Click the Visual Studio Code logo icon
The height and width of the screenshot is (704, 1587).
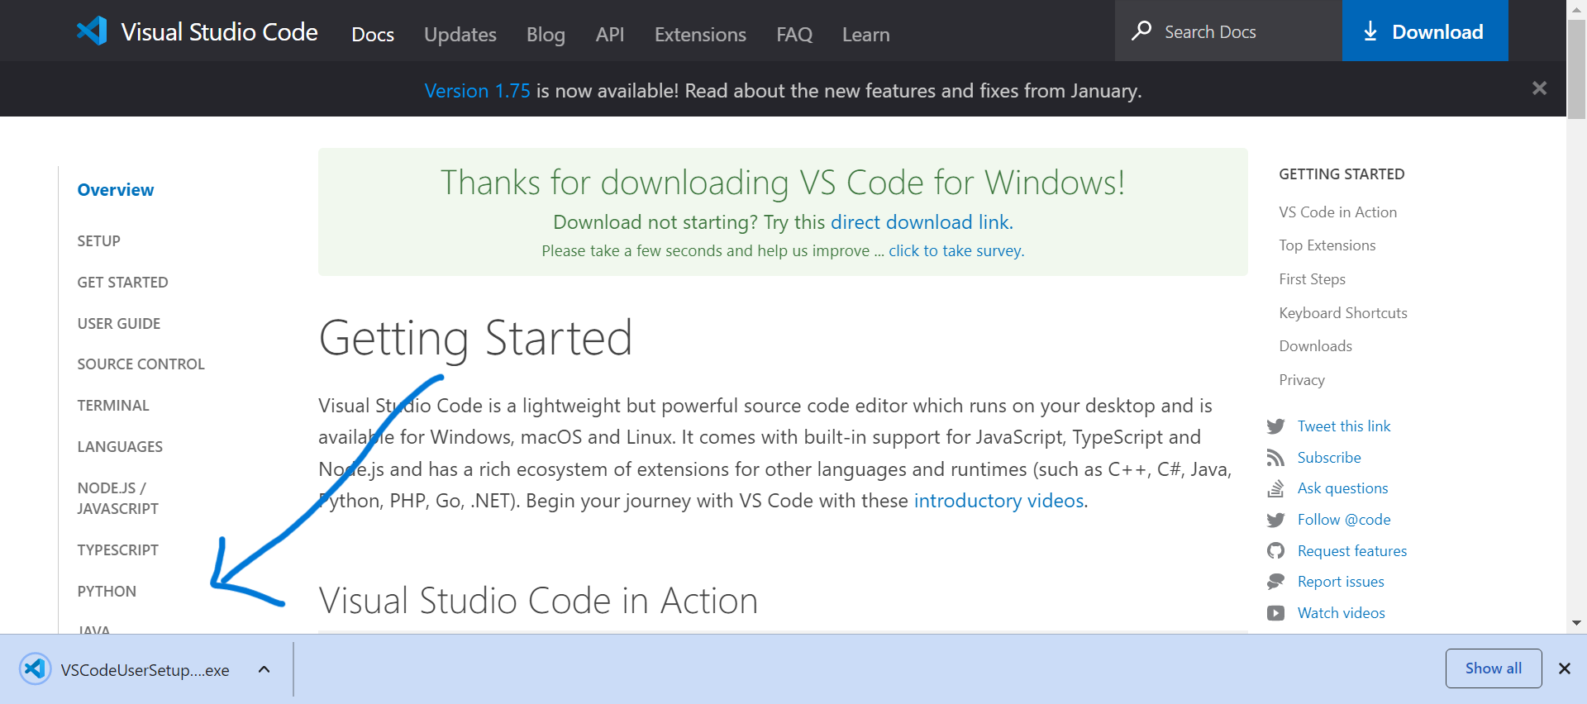point(92,31)
